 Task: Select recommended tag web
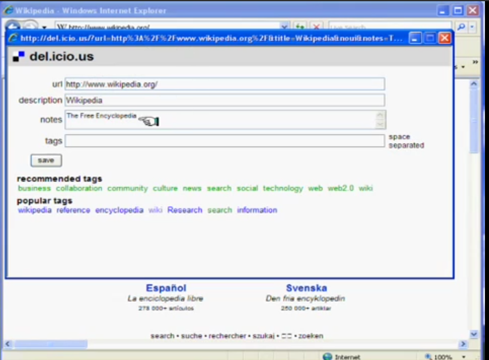(x=315, y=188)
